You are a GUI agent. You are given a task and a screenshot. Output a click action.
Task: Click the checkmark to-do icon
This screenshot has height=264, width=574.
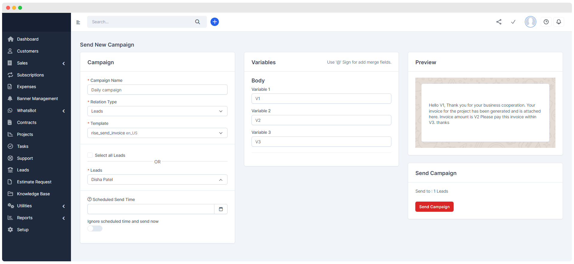[x=513, y=22]
